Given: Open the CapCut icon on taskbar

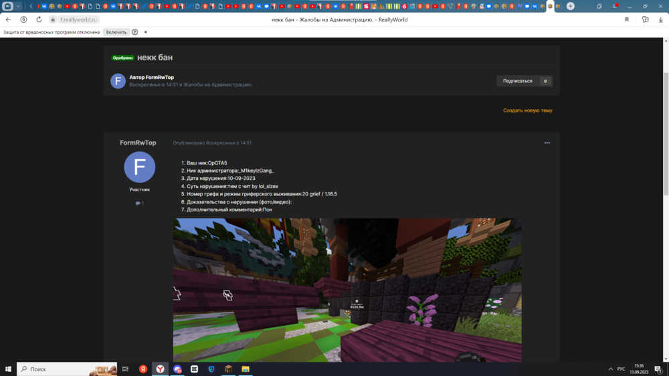Looking at the screenshot, I should (194, 369).
